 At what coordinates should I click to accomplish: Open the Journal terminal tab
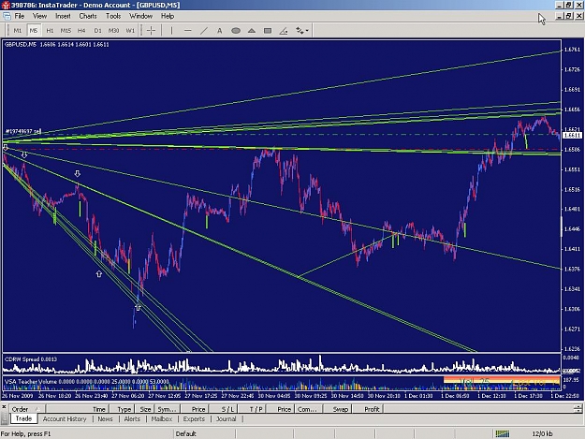[x=227, y=418]
